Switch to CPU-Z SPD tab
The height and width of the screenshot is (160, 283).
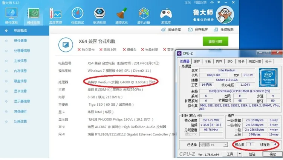230,62
